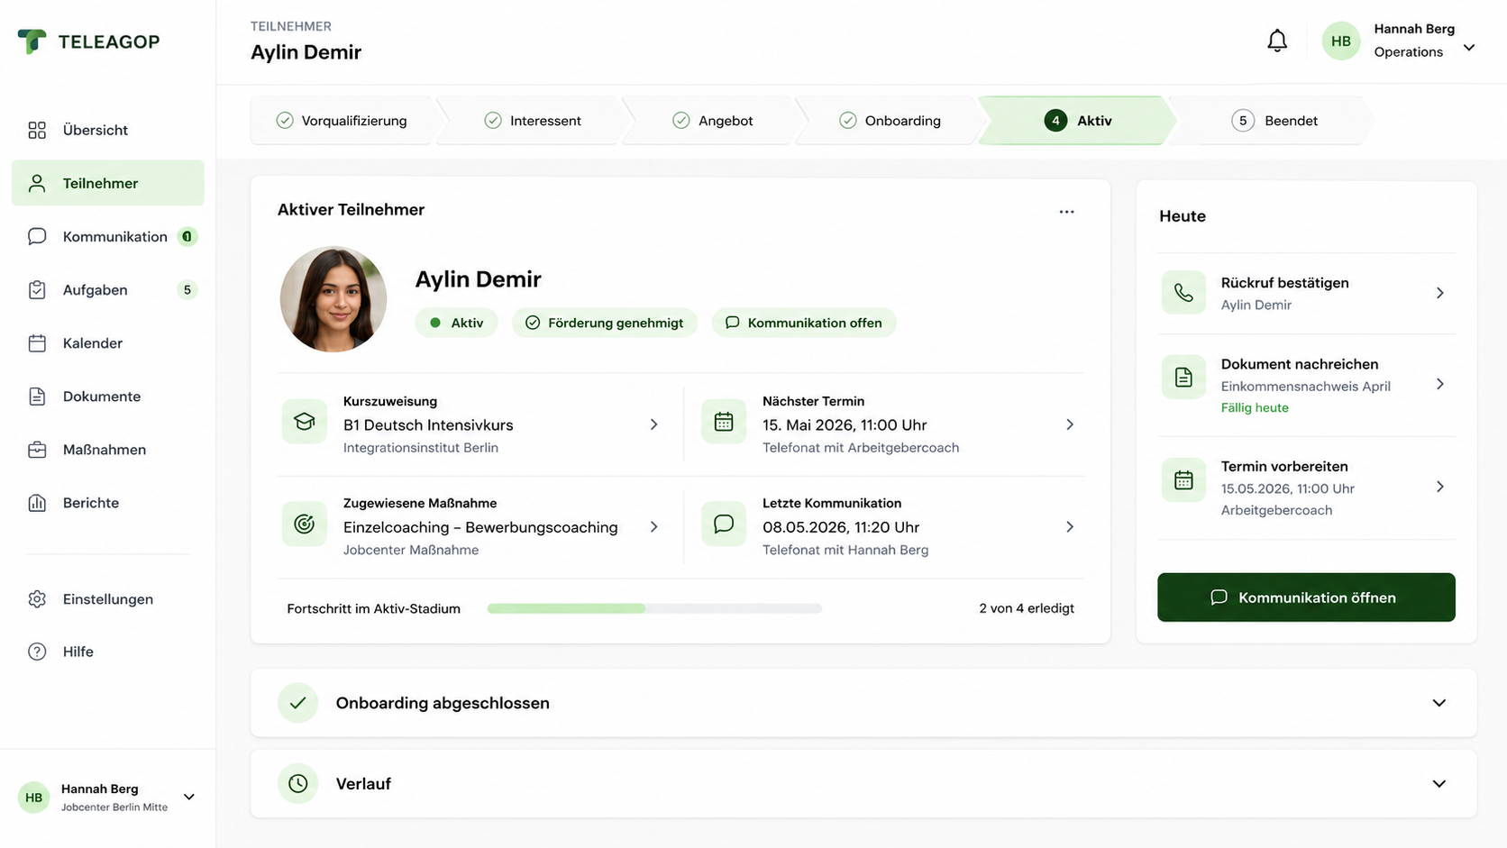This screenshot has width=1507, height=848.
Task: Click the checkmark icon of Onboarding abgeschlossen
Action: (297, 703)
